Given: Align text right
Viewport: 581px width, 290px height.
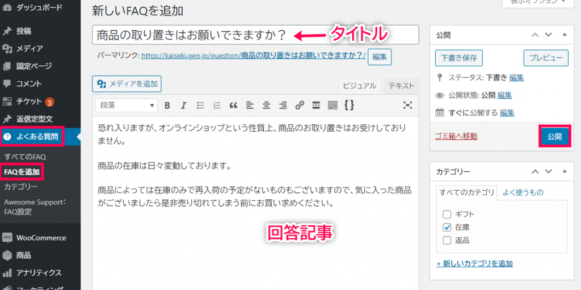Looking at the screenshot, I should pyautogui.click(x=283, y=106).
